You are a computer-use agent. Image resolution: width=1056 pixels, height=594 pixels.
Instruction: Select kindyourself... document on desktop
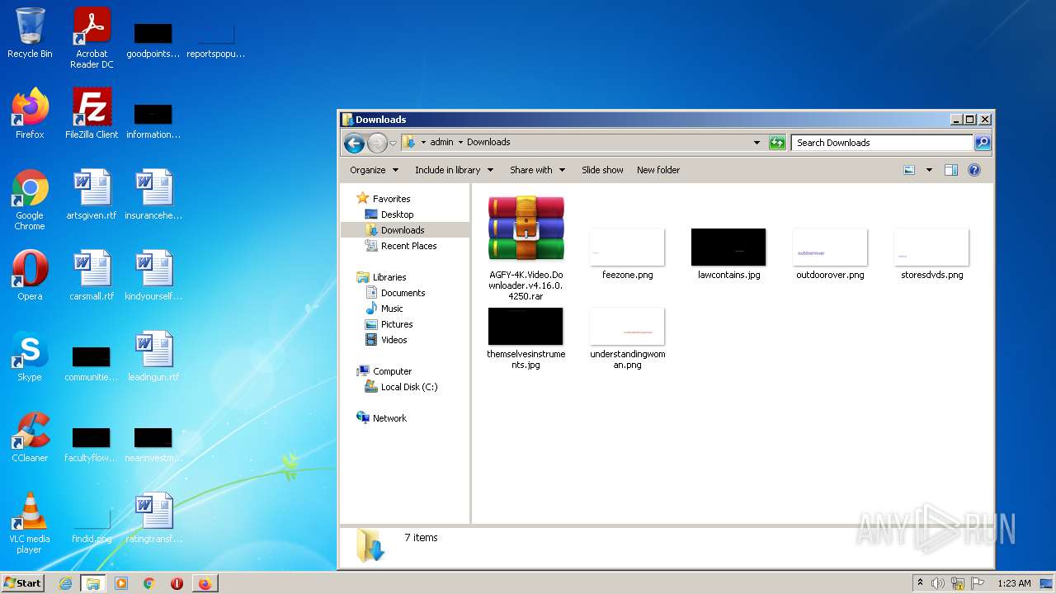(x=153, y=276)
